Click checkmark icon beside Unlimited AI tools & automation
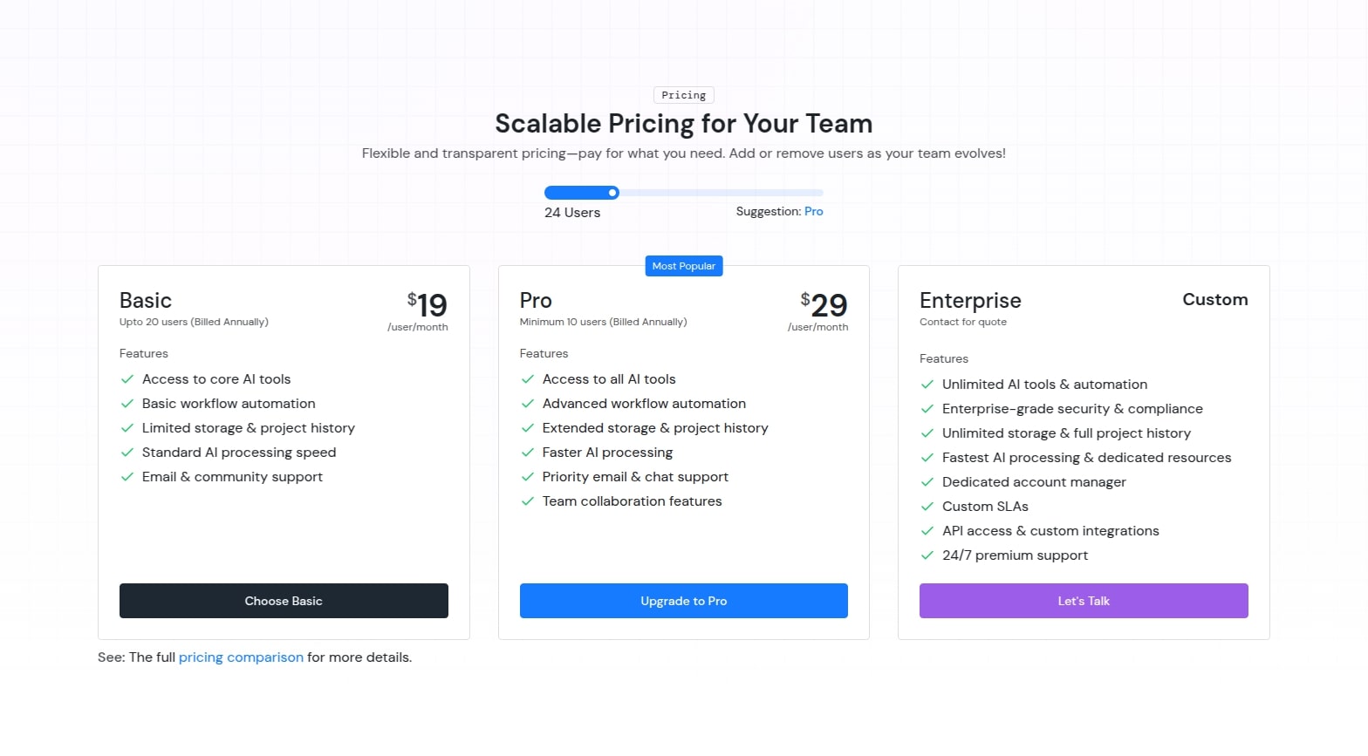This screenshot has width=1368, height=756. pyautogui.click(x=927, y=385)
